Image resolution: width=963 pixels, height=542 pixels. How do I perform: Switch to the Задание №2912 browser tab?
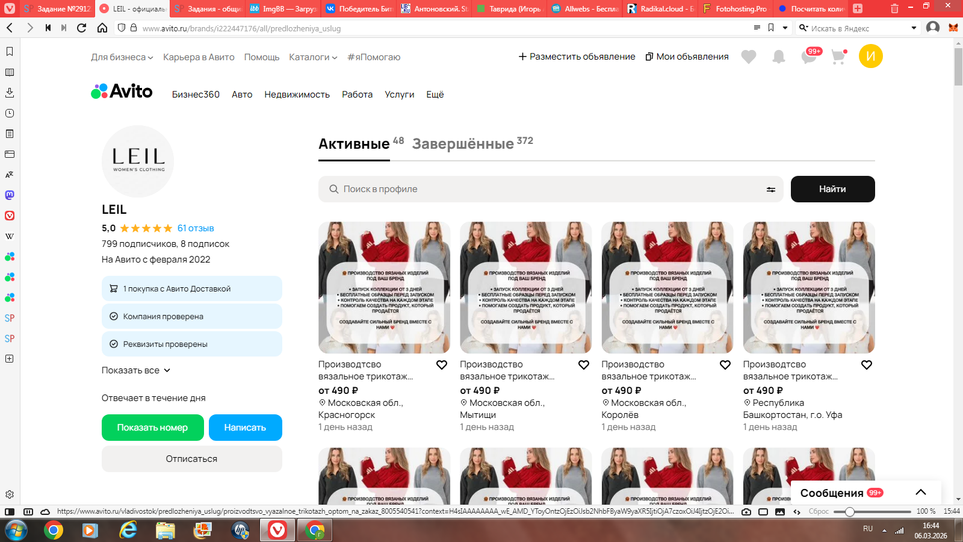(x=58, y=8)
